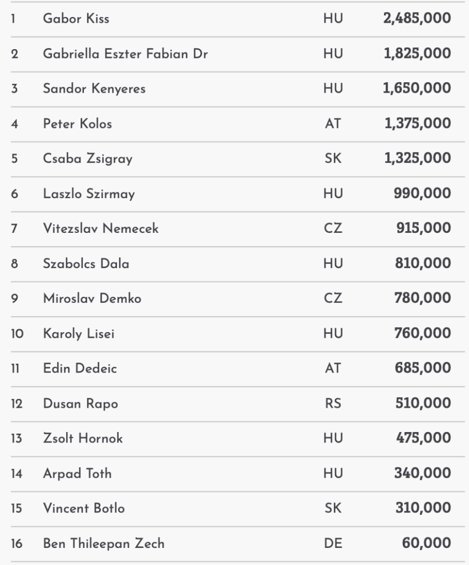
Task: Select Zsolt Hornok from the list
Action: [83, 439]
